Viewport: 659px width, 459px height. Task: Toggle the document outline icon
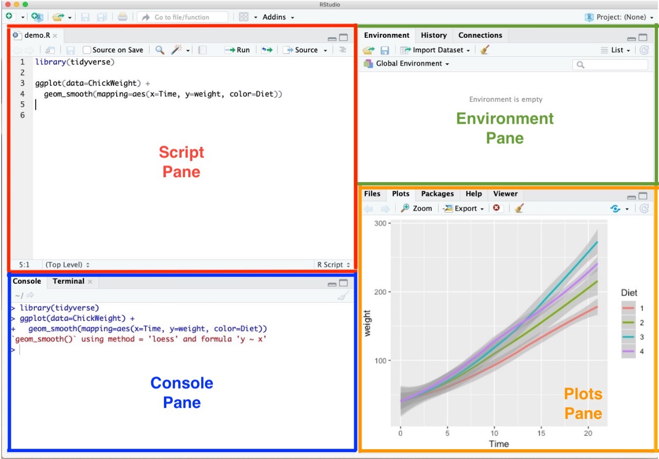[342, 50]
